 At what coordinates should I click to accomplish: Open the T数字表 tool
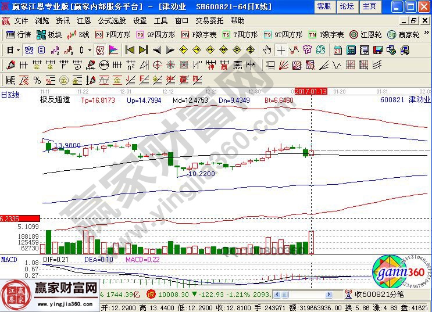[x=326, y=35]
